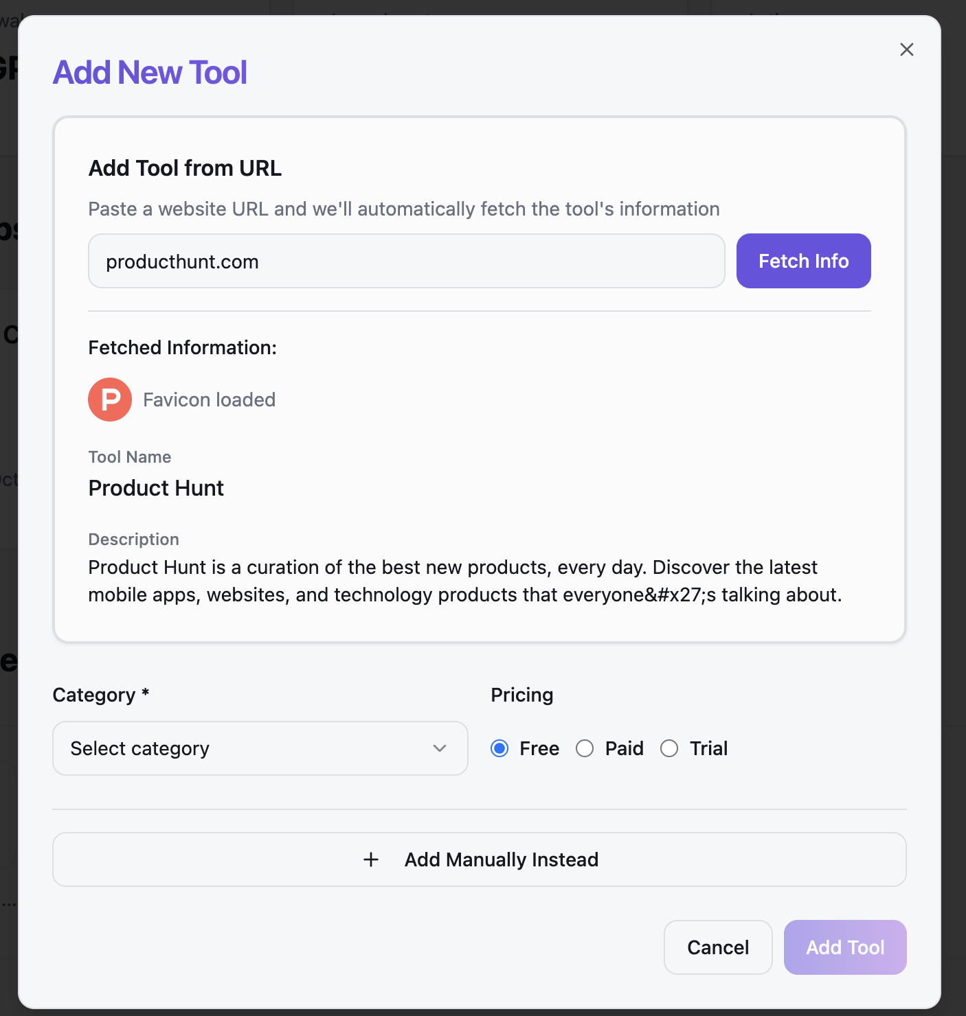Click the Cancel button
This screenshot has width=966, height=1016.
coord(718,947)
